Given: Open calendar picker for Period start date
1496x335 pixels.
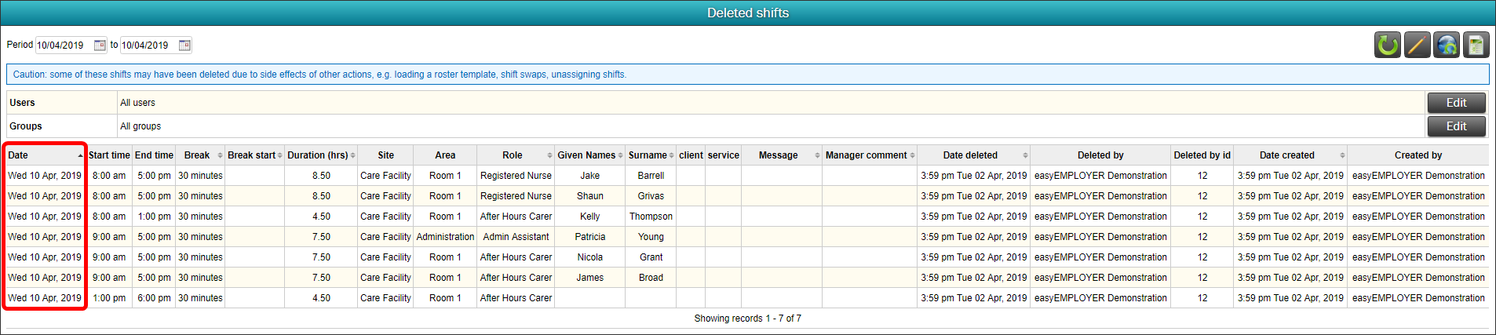Looking at the screenshot, I should pos(100,46).
